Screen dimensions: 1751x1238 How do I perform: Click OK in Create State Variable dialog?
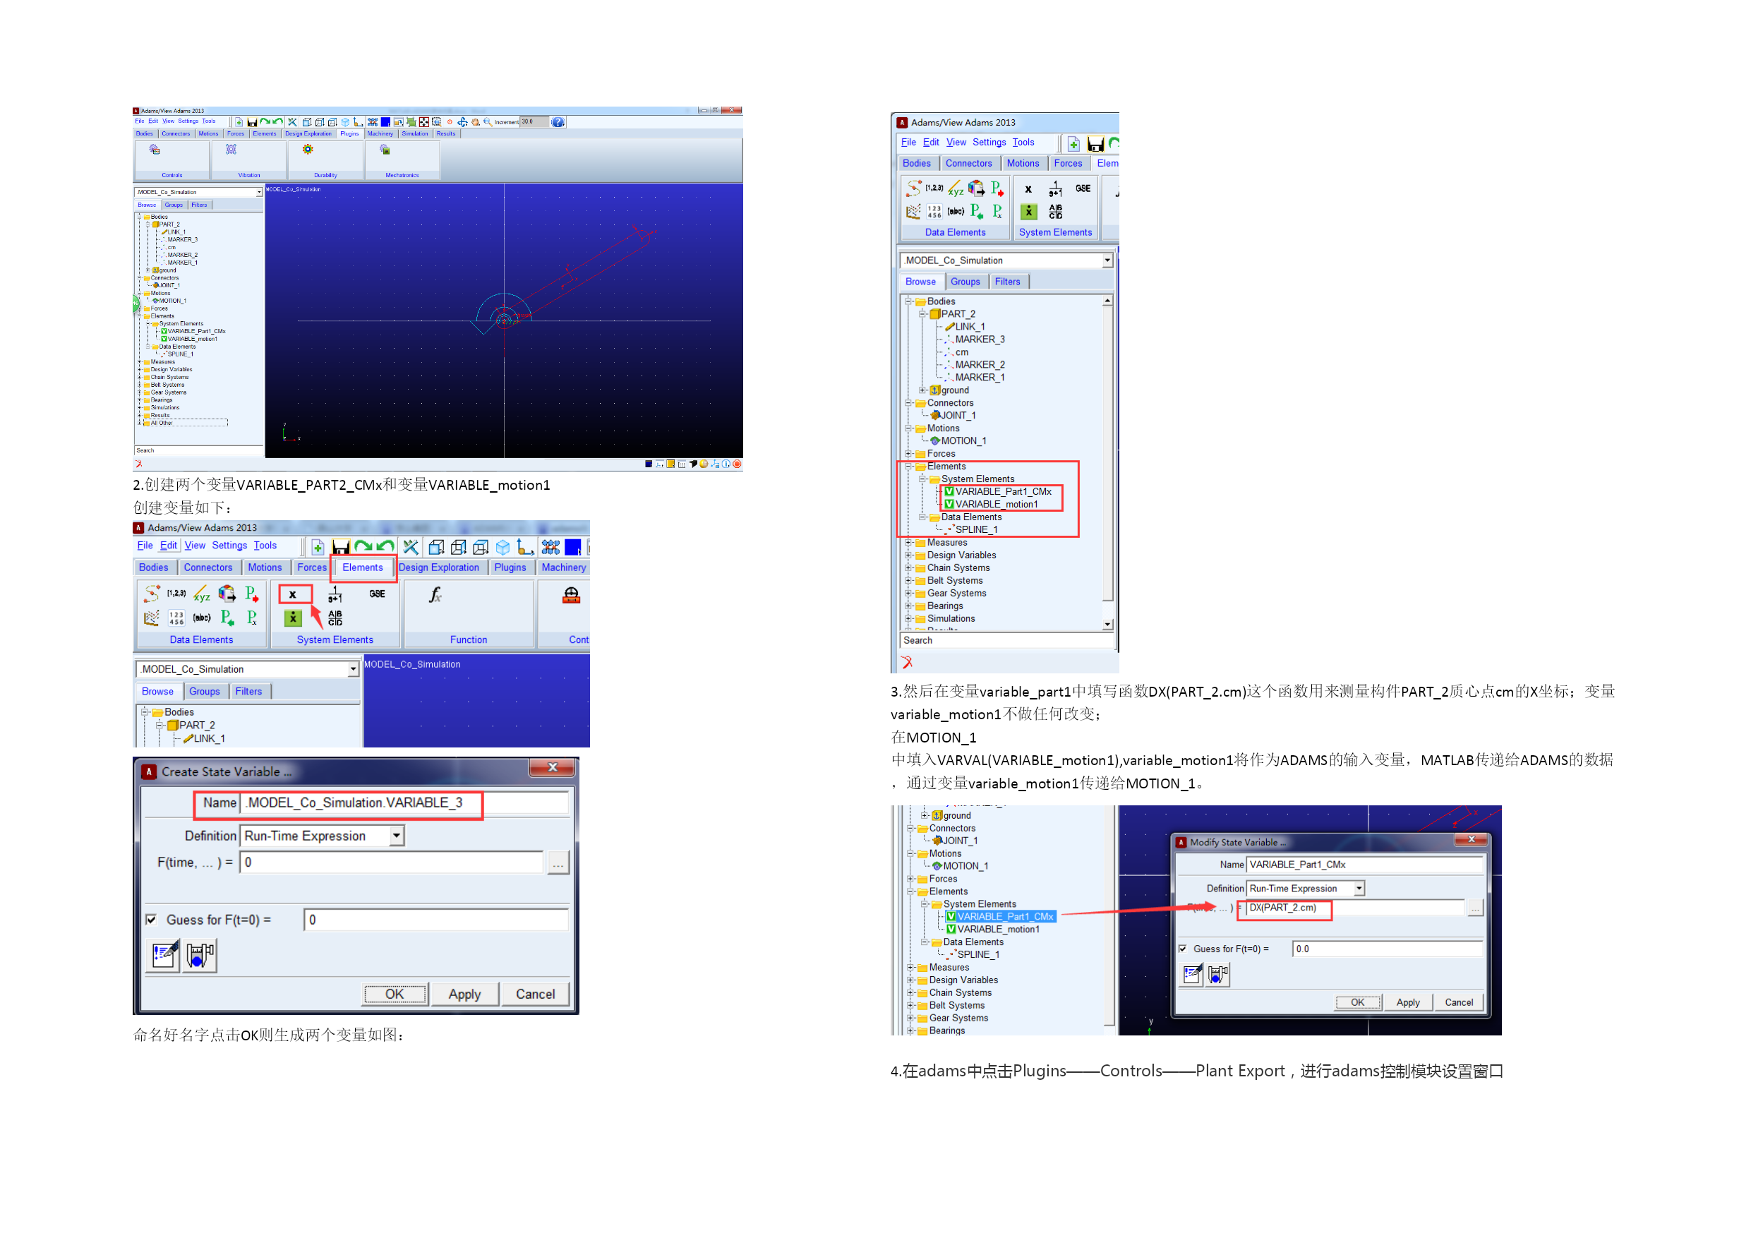[395, 994]
